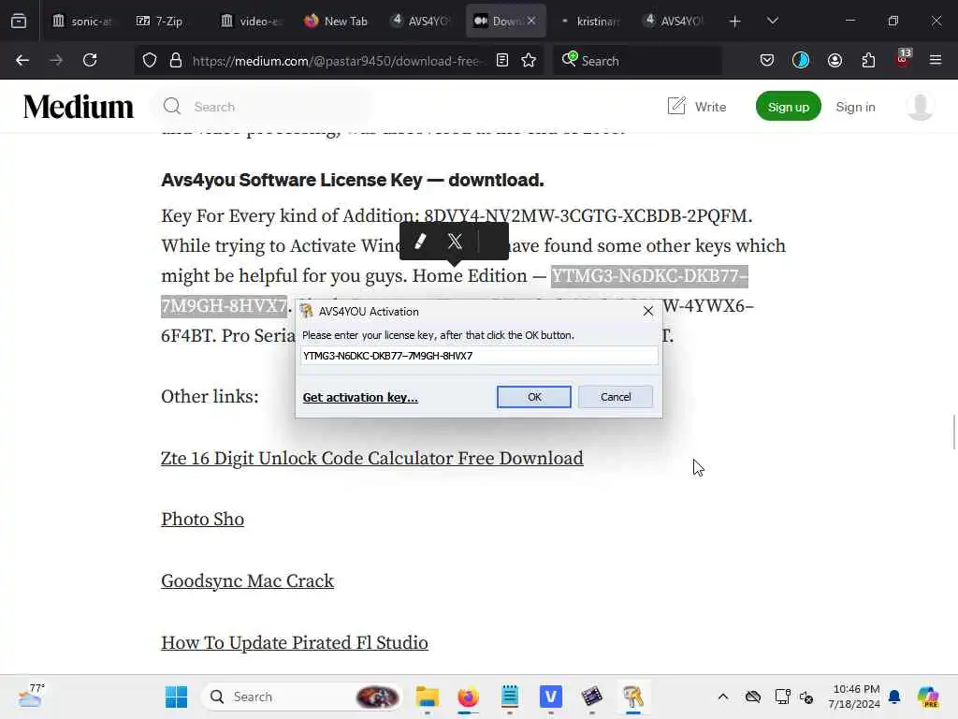Expand the list all tabs chevron

click(772, 21)
